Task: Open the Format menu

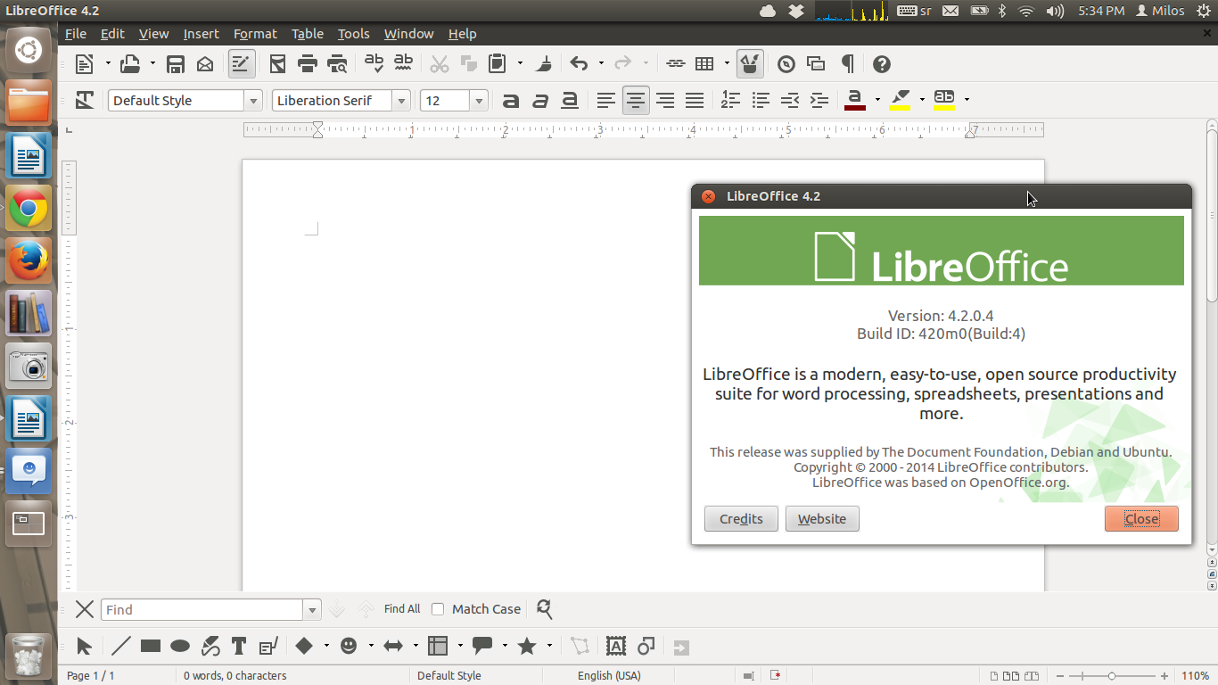Action: point(255,34)
